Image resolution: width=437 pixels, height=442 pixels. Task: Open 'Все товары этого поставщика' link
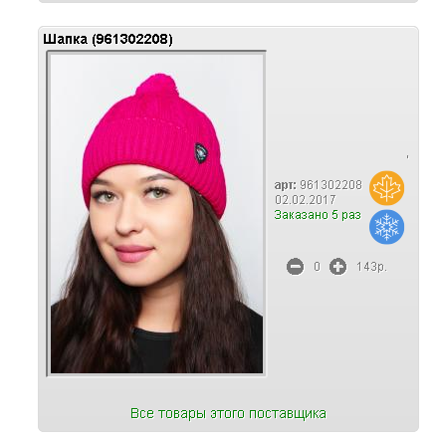pos(228,413)
